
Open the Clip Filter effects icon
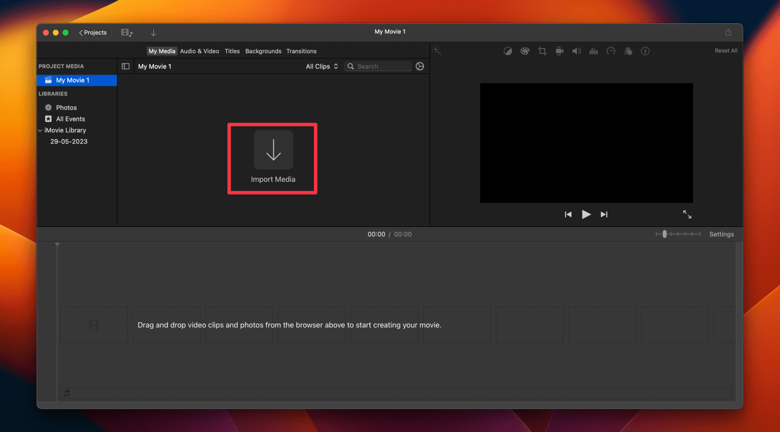coord(628,51)
